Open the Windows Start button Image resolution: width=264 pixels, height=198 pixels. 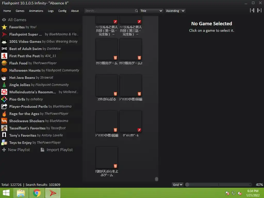pos(6,193)
